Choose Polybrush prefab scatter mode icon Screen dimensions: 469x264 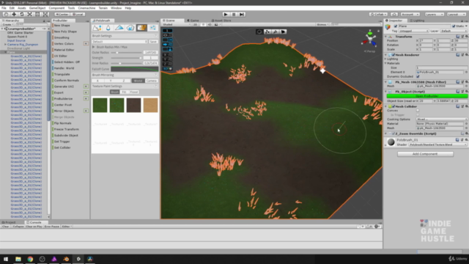coord(130,28)
